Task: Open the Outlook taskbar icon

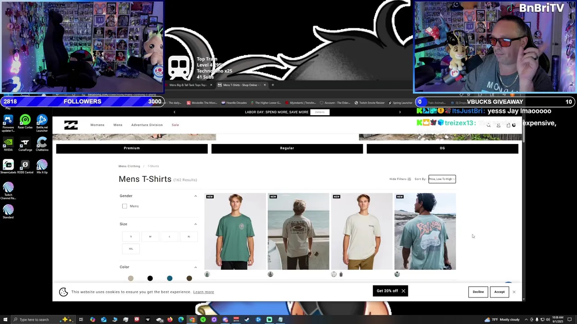Action: pyautogui.click(x=104, y=319)
